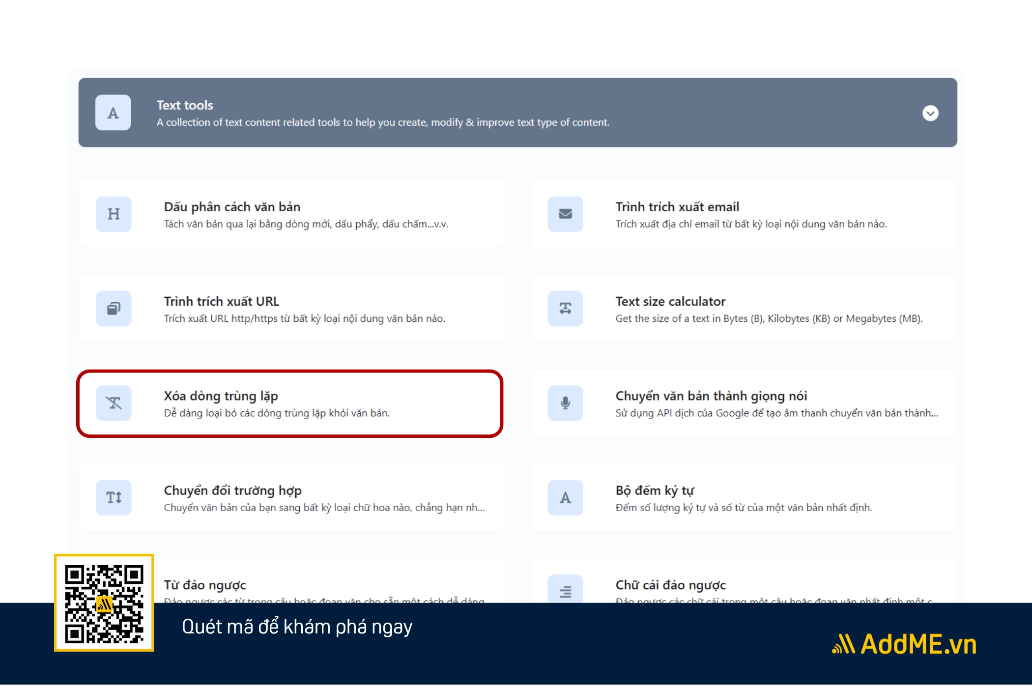Click the Text tools 'A' header icon
This screenshot has height=688, width=1032.
[x=113, y=113]
